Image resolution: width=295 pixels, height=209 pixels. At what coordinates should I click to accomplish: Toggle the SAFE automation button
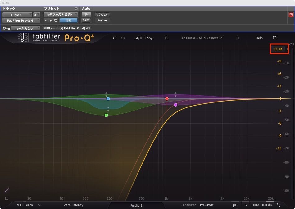tap(86, 20)
